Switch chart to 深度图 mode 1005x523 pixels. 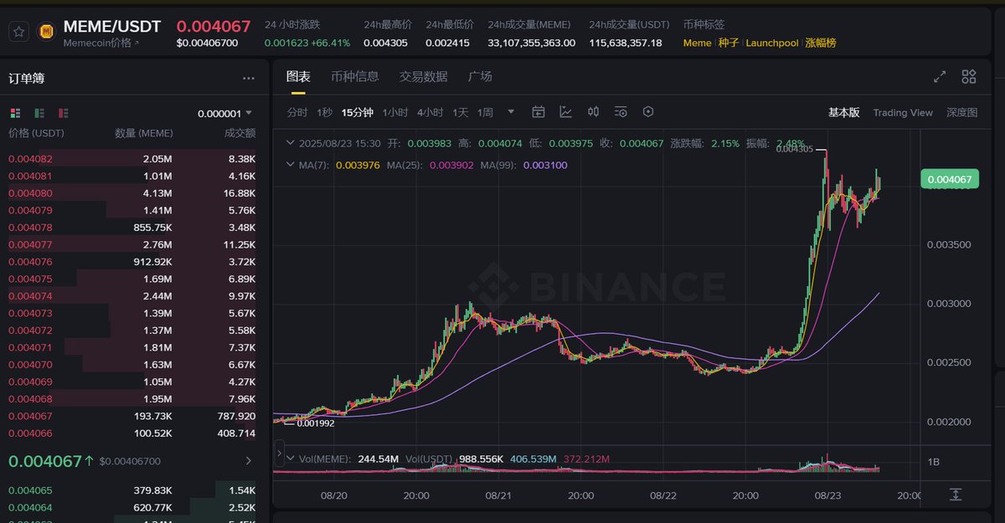tap(962, 112)
